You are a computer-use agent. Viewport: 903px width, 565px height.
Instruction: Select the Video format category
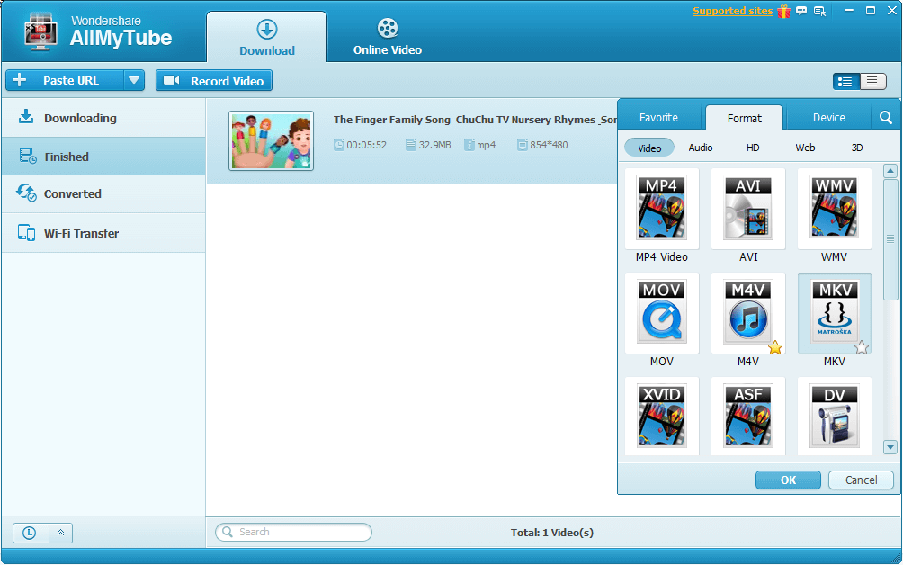pyautogui.click(x=649, y=148)
